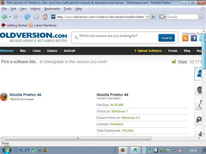This screenshot has width=206, height=154.
Task: Click the gray Forward arrow button
Action: pos(16,17)
